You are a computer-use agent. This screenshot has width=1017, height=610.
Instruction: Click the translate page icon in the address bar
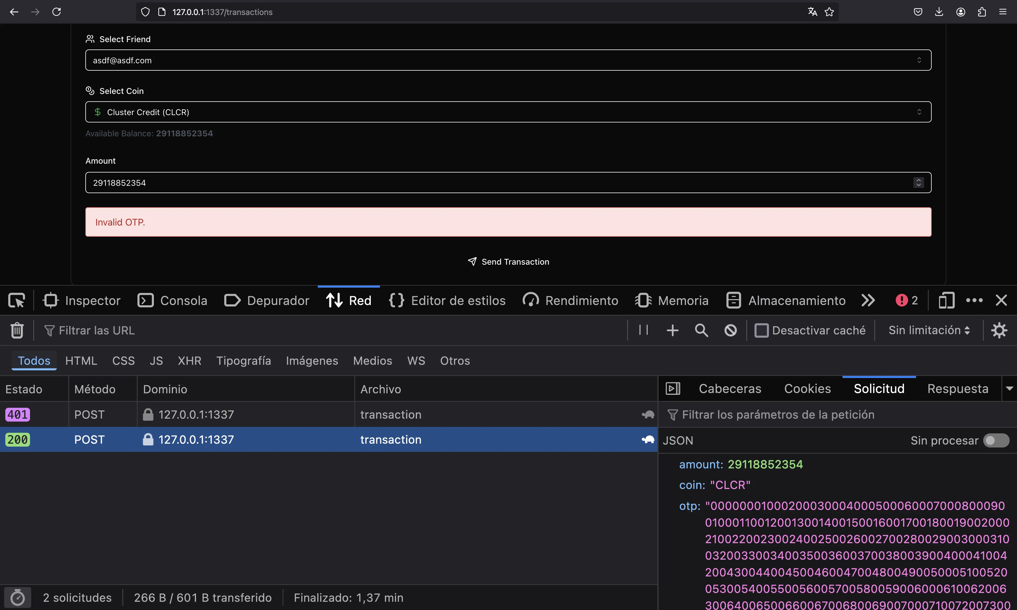click(x=812, y=12)
